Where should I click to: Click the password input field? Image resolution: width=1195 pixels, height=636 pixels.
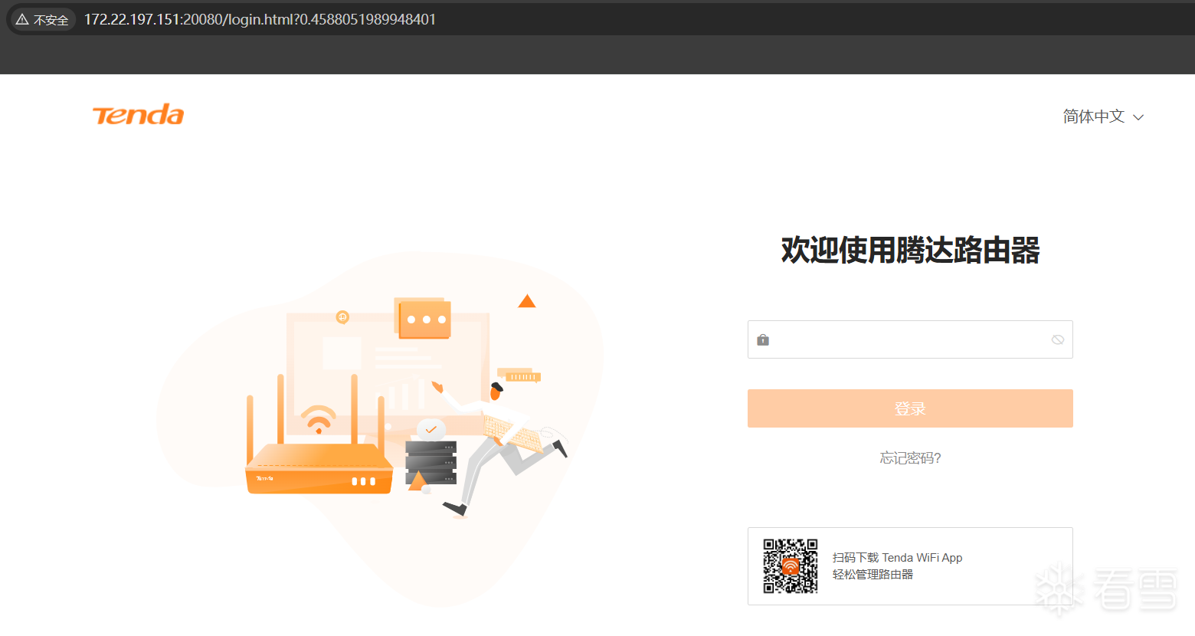tap(910, 339)
